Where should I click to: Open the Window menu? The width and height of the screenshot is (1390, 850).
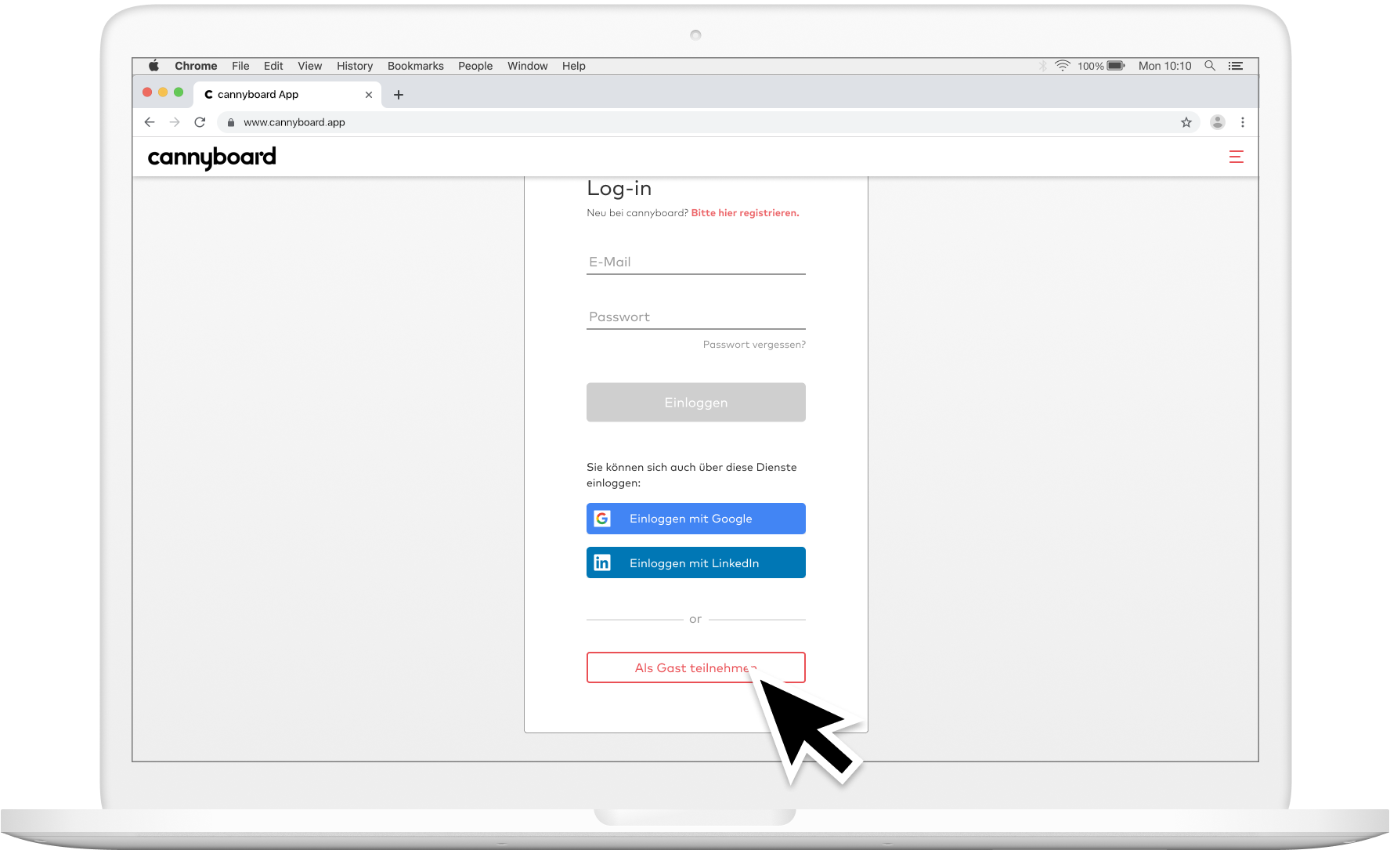(528, 66)
